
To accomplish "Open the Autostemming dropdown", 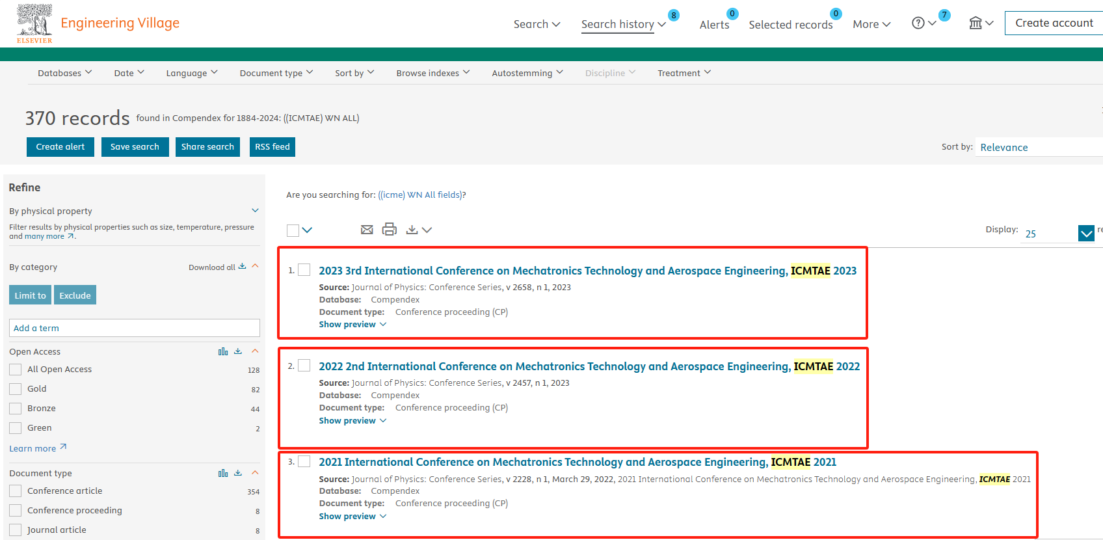I will click(527, 73).
